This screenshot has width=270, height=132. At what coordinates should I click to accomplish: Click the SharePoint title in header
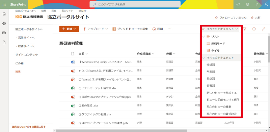(x=18, y=4)
